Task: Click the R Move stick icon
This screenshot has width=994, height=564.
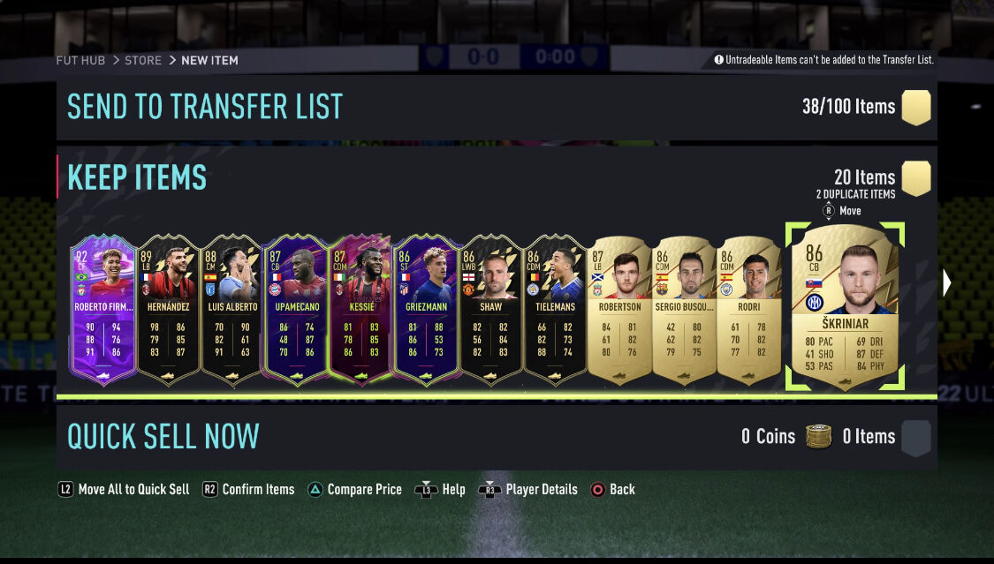Action: 828,211
